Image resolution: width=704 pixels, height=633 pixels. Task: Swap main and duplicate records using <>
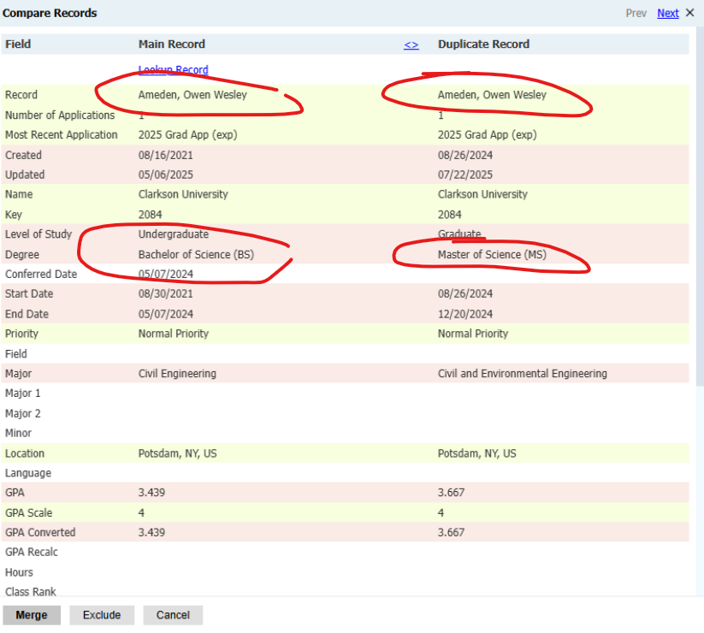pos(411,44)
